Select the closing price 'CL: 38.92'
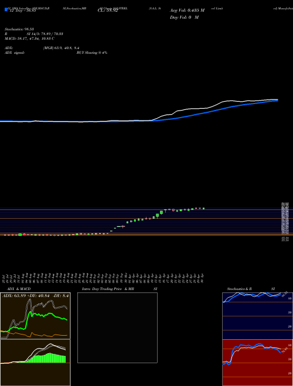The image size is (293, 386). [108, 11]
